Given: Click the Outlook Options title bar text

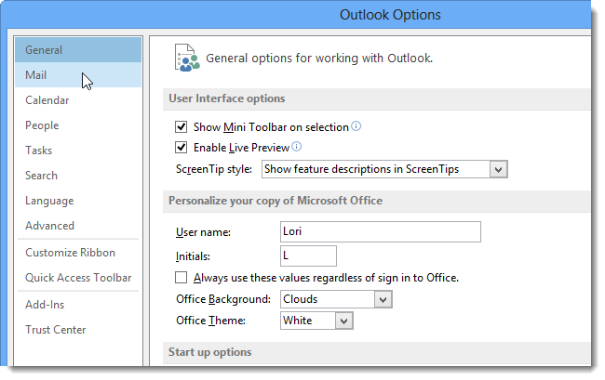Looking at the screenshot, I should point(390,15).
